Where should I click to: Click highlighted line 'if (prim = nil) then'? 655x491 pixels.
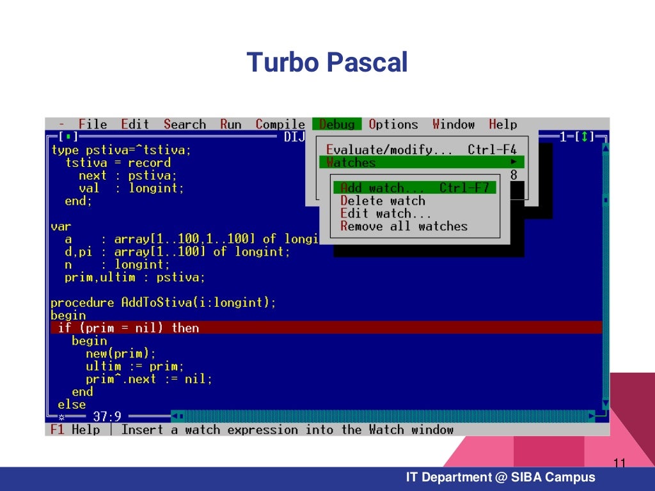(x=326, y=328)
